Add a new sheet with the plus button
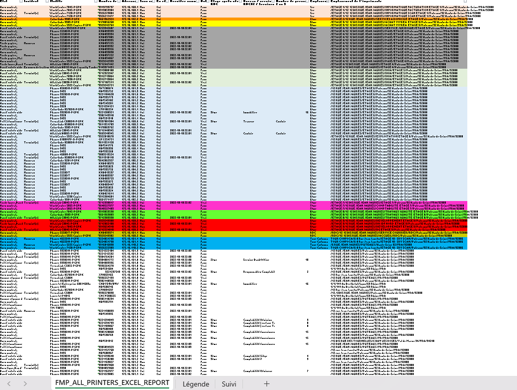 click(267, 383)
